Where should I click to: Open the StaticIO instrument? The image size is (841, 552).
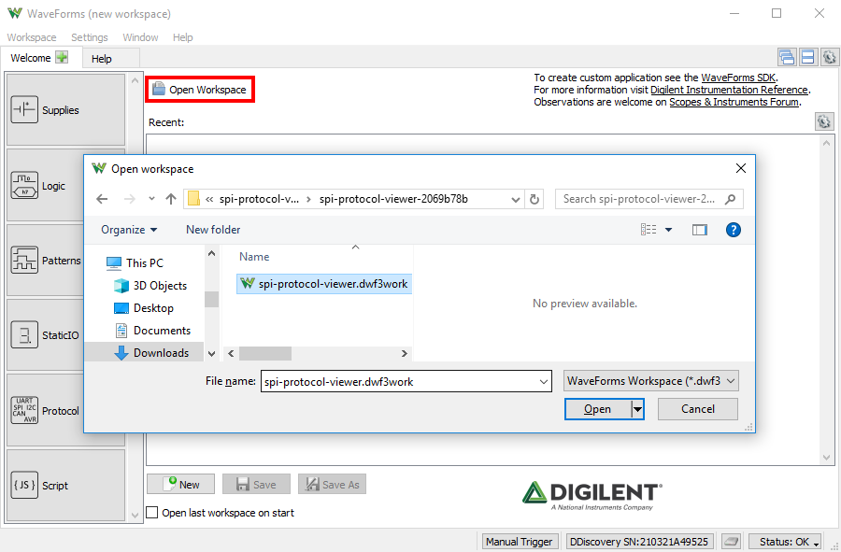[x=65, y=335]
